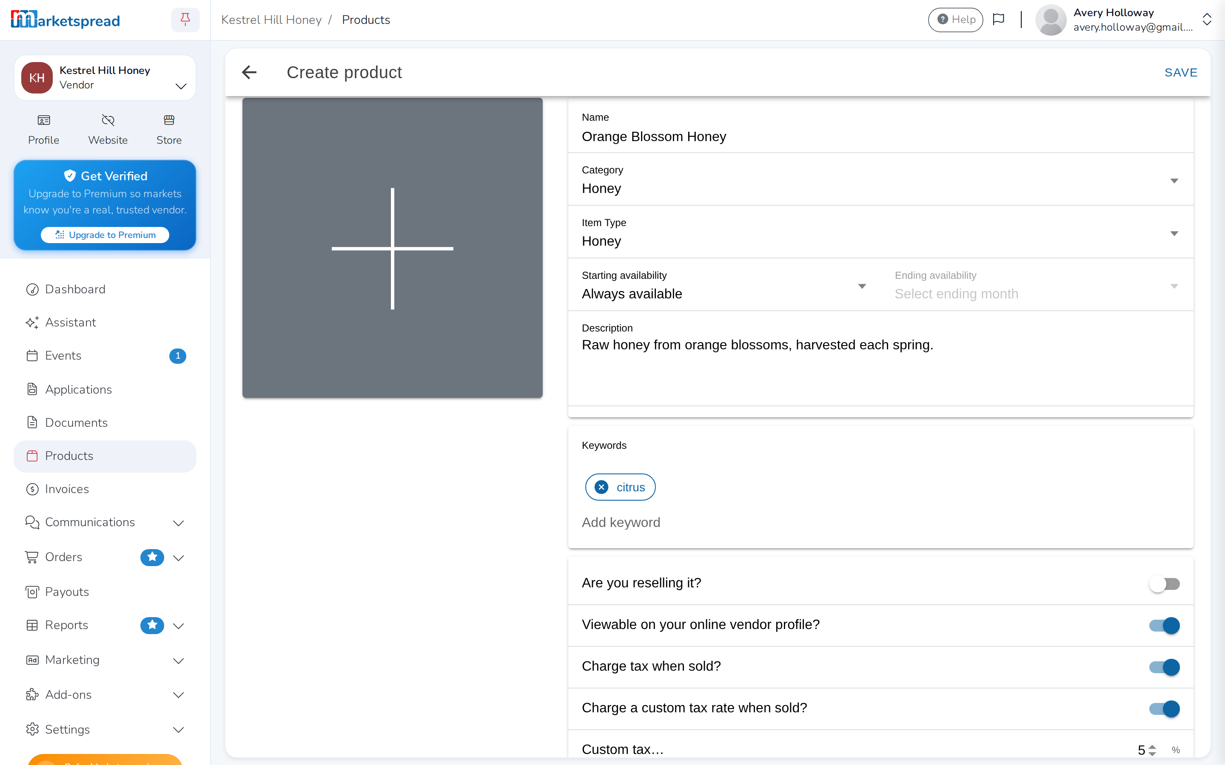Open Applications in sidebar
The height and width of the screenshot is (765, 1225).
coord(105,389)
